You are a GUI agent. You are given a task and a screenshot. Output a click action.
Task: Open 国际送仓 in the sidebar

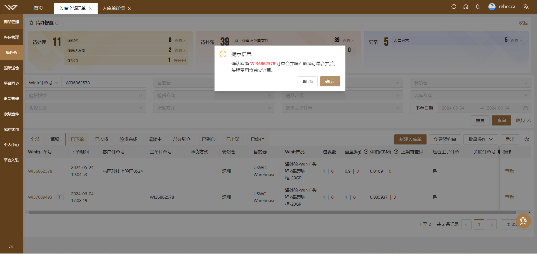(11, 68)
